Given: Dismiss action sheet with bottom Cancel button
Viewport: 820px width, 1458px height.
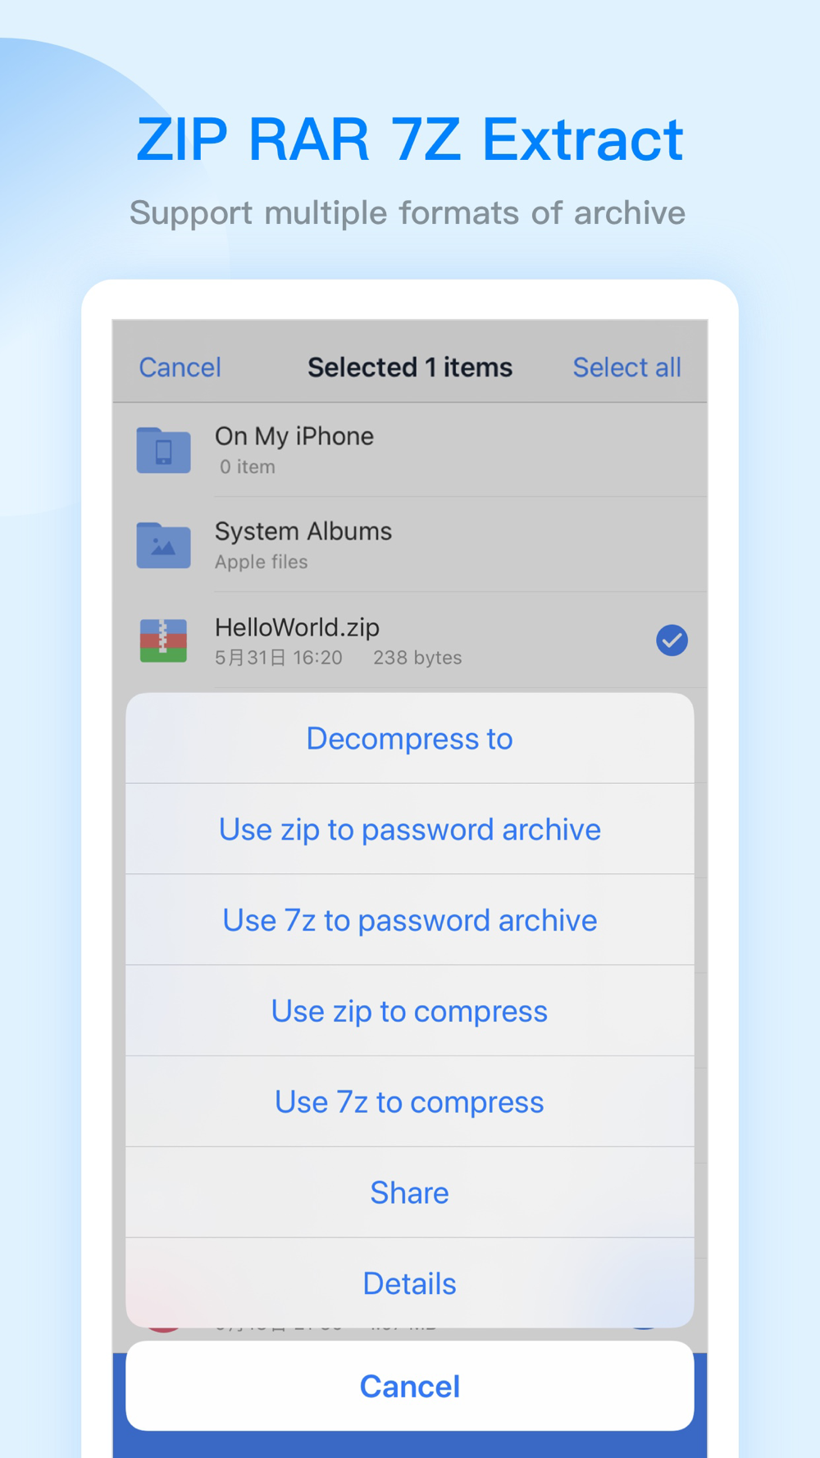Looking at the screenshot, I should [410, 1386].
